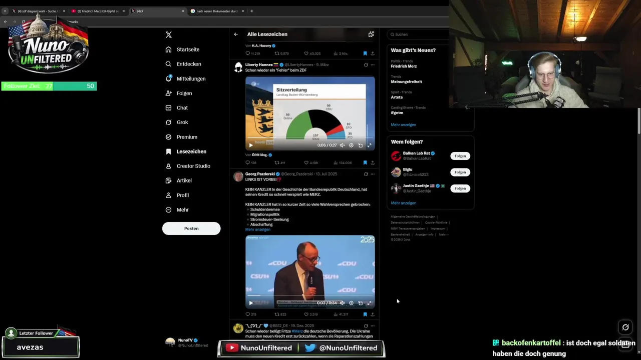Expand Mehr anzeigen under Was gibt's Neues
Image resolution: width=641 pixels, height=360 pixels.
(403, 125)
